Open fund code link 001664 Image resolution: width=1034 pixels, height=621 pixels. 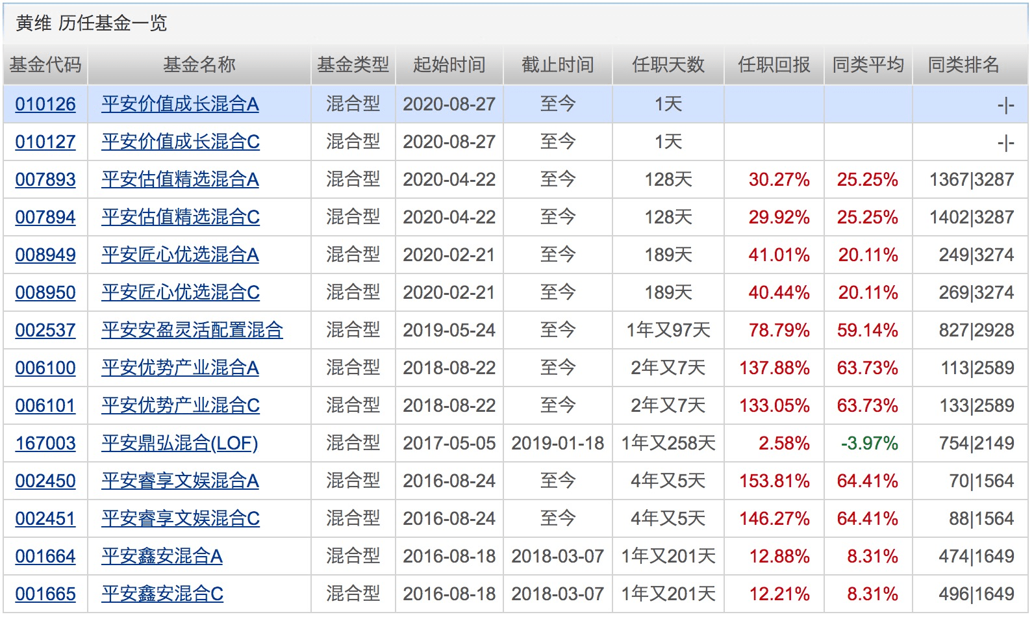click(45, 556)
